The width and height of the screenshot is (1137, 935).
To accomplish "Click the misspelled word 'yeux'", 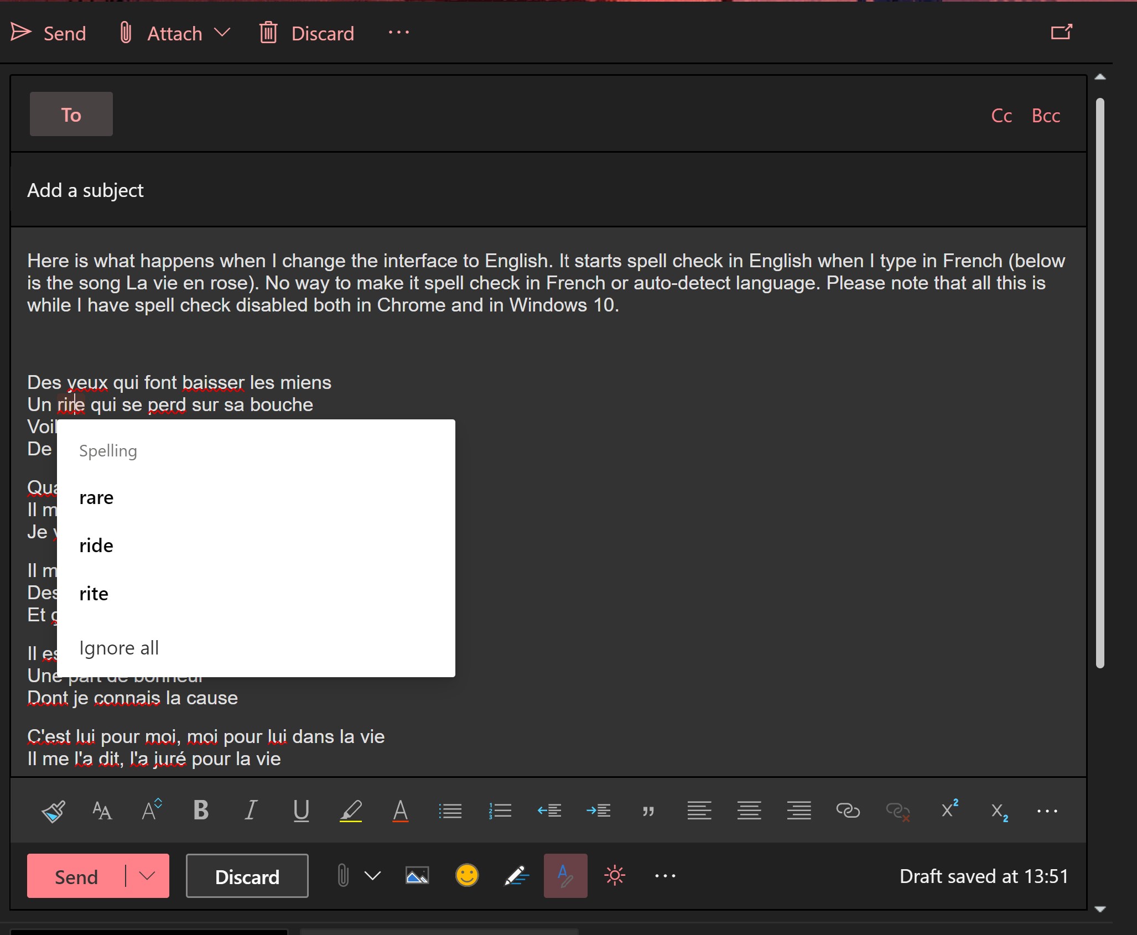I will (87, 383).
